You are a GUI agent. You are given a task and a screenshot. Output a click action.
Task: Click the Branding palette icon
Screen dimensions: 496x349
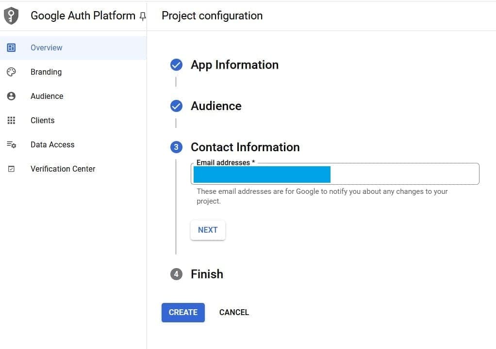pos(11,72)
